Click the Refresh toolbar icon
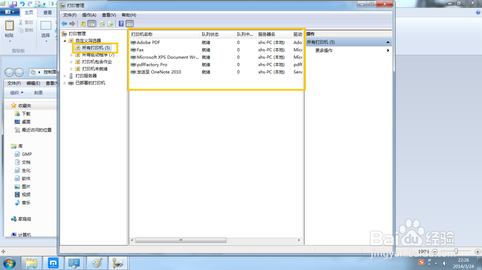Screen dimensions: 482x270 tap(102, 24)
